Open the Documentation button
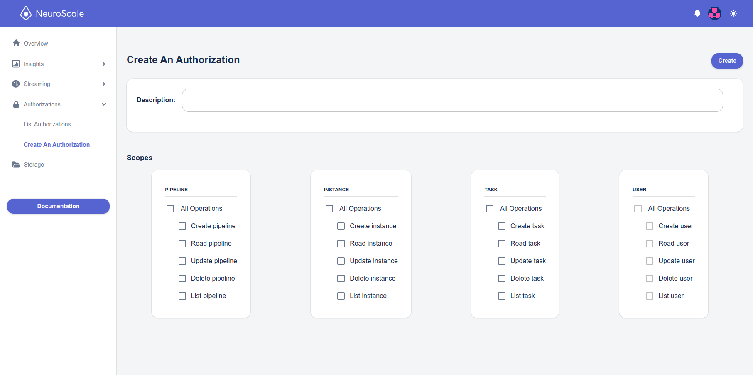The width and height of the screenshot is (753, 375). 58,206
